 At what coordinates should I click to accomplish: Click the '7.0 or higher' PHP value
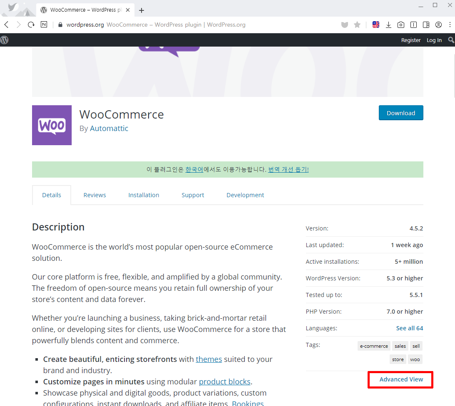[x=405, y=312]
